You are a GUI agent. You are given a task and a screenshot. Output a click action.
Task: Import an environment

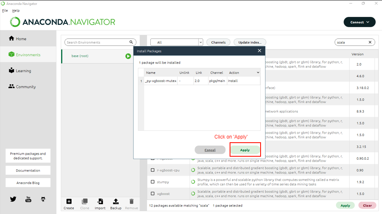point(100,204)
